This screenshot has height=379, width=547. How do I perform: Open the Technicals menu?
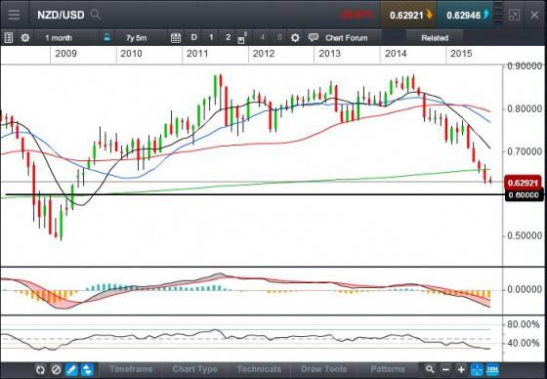coord(259,369)
